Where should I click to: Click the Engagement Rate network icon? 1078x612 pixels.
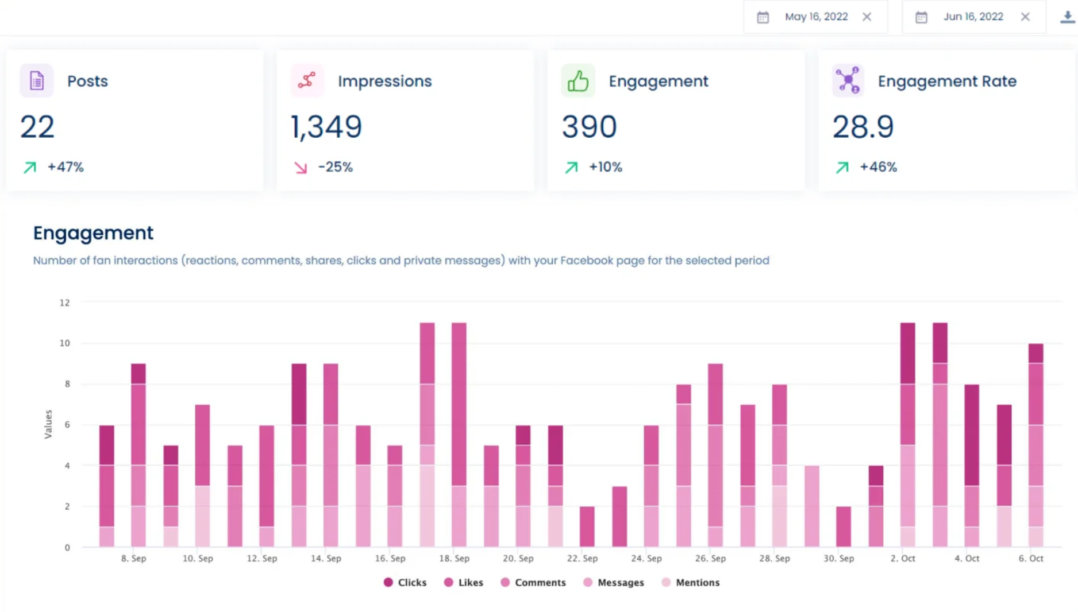point(848,80)
